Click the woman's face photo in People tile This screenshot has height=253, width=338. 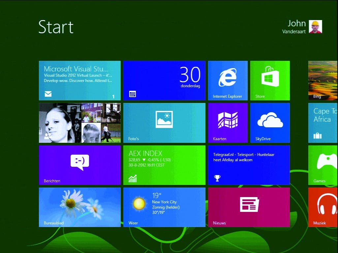pos(60,123)
